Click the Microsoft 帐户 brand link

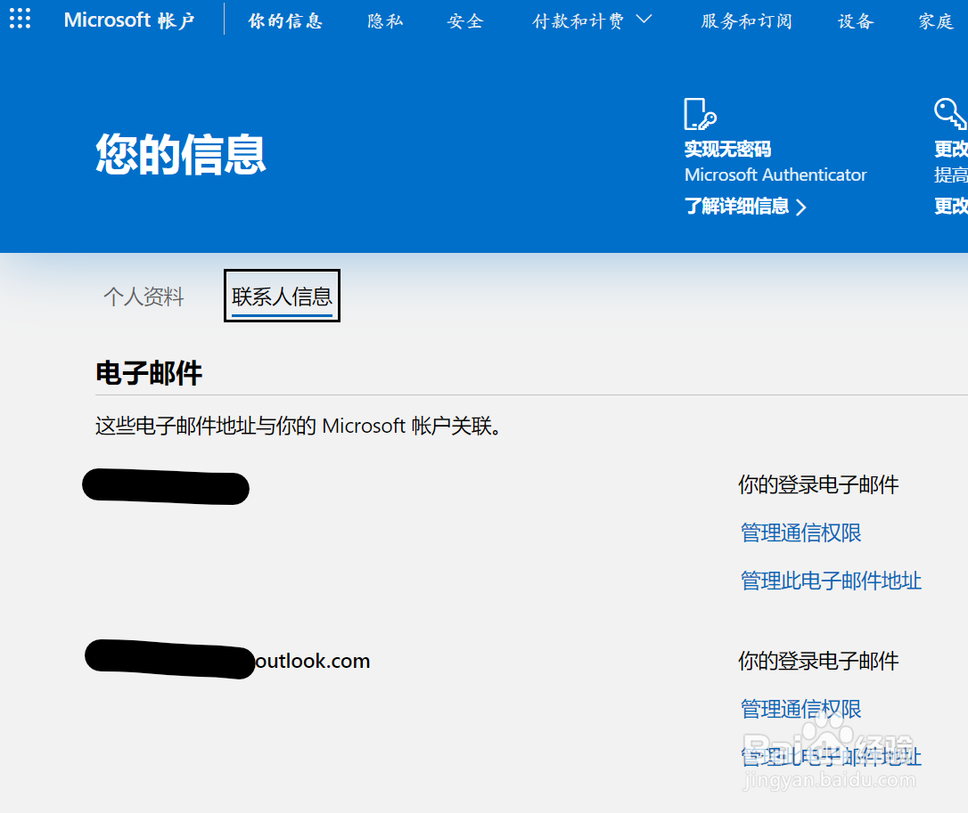pyautogui.click(x=129, y=20)
